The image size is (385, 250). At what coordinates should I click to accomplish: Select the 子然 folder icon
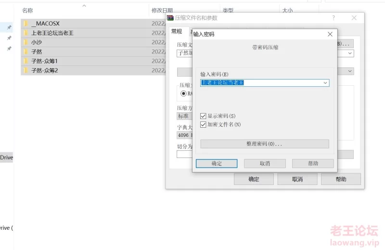[x=26, y=52]
